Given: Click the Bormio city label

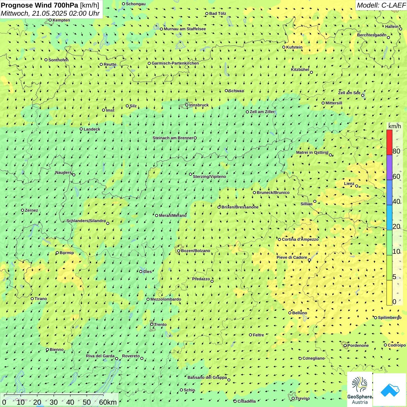Looking at the screenshot, I should coord(67,253).
